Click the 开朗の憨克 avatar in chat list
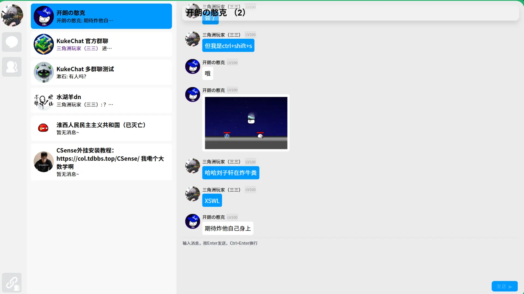The width and height of the screenshot is (524, 294). [44, 16]
